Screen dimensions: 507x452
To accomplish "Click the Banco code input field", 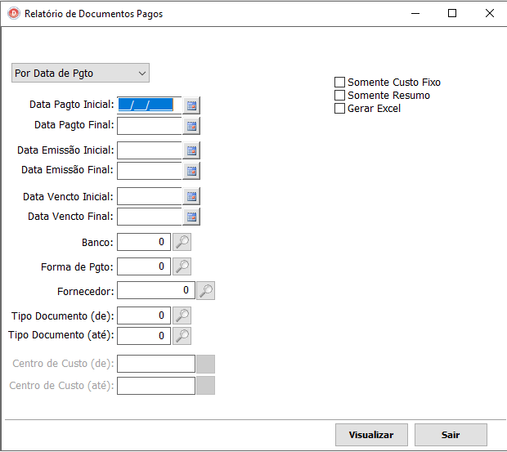I will pos(144,242).
